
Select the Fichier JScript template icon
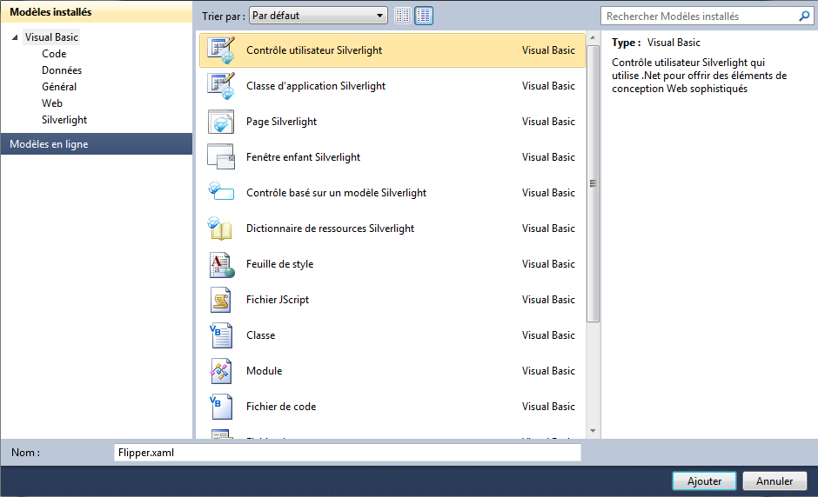tap(221, 300)
